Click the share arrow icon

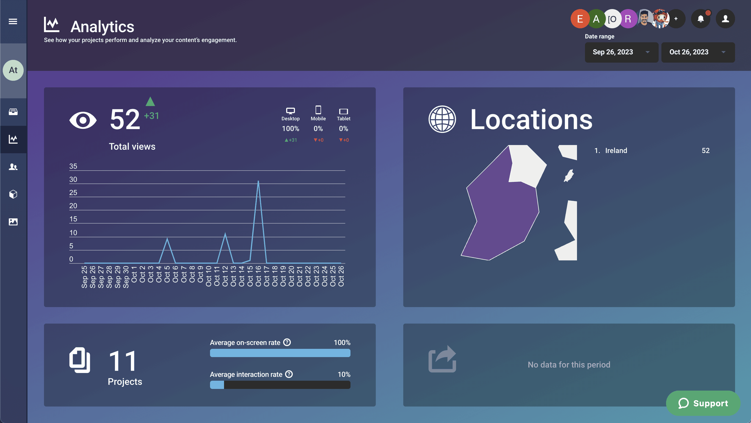tap(442, 359)
